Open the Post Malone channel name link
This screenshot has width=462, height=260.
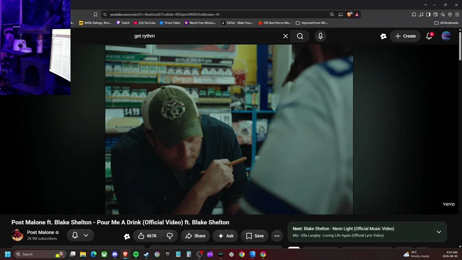pyautogui.click(x=40, y=233)
